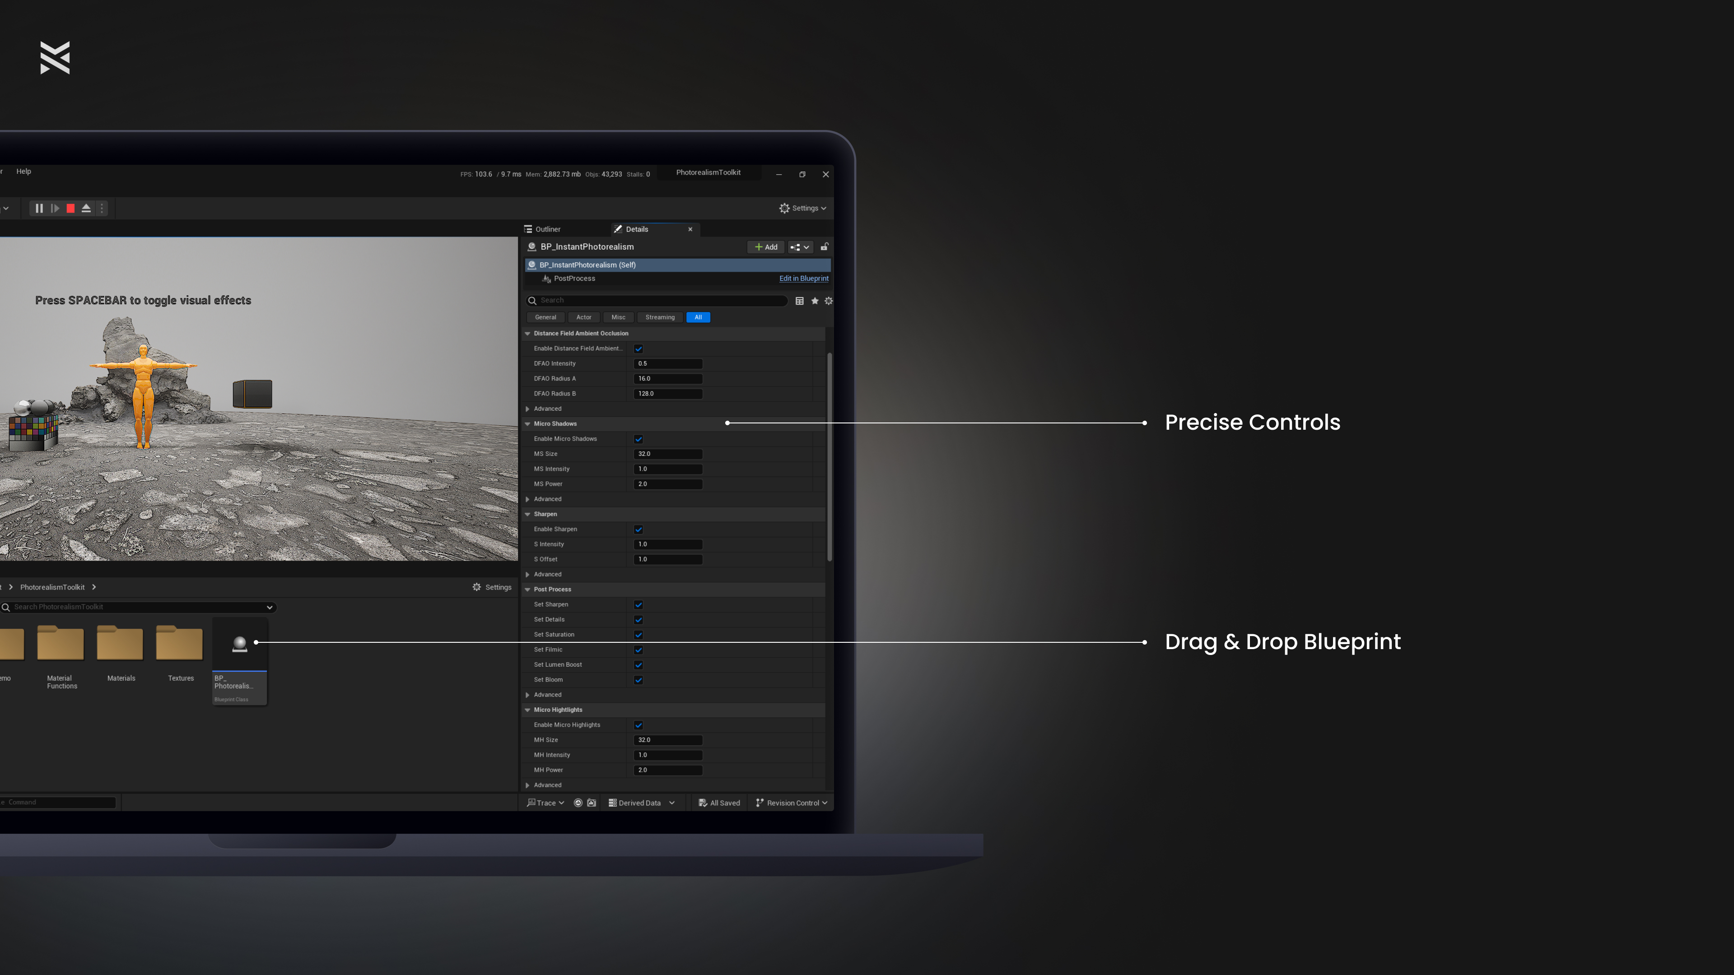Disable the Enable Sharpen checkbox

(x=638, y=529)
